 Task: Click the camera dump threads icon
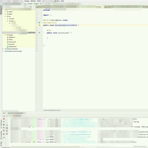4,125
